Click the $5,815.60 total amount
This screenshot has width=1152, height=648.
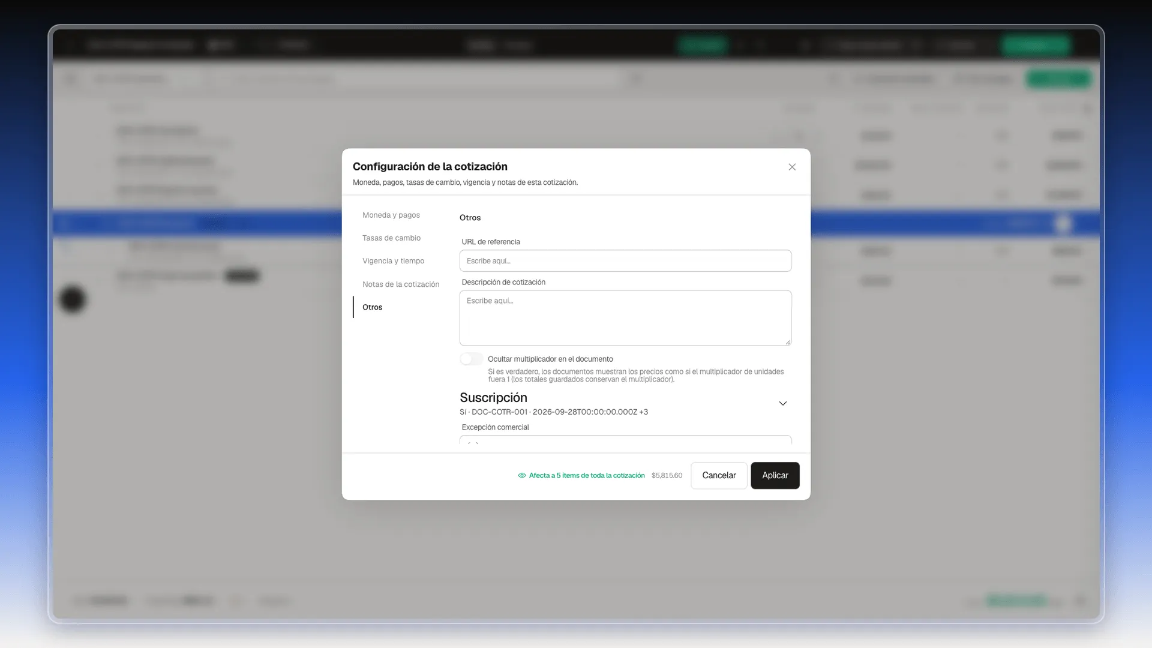click(667, 475)
